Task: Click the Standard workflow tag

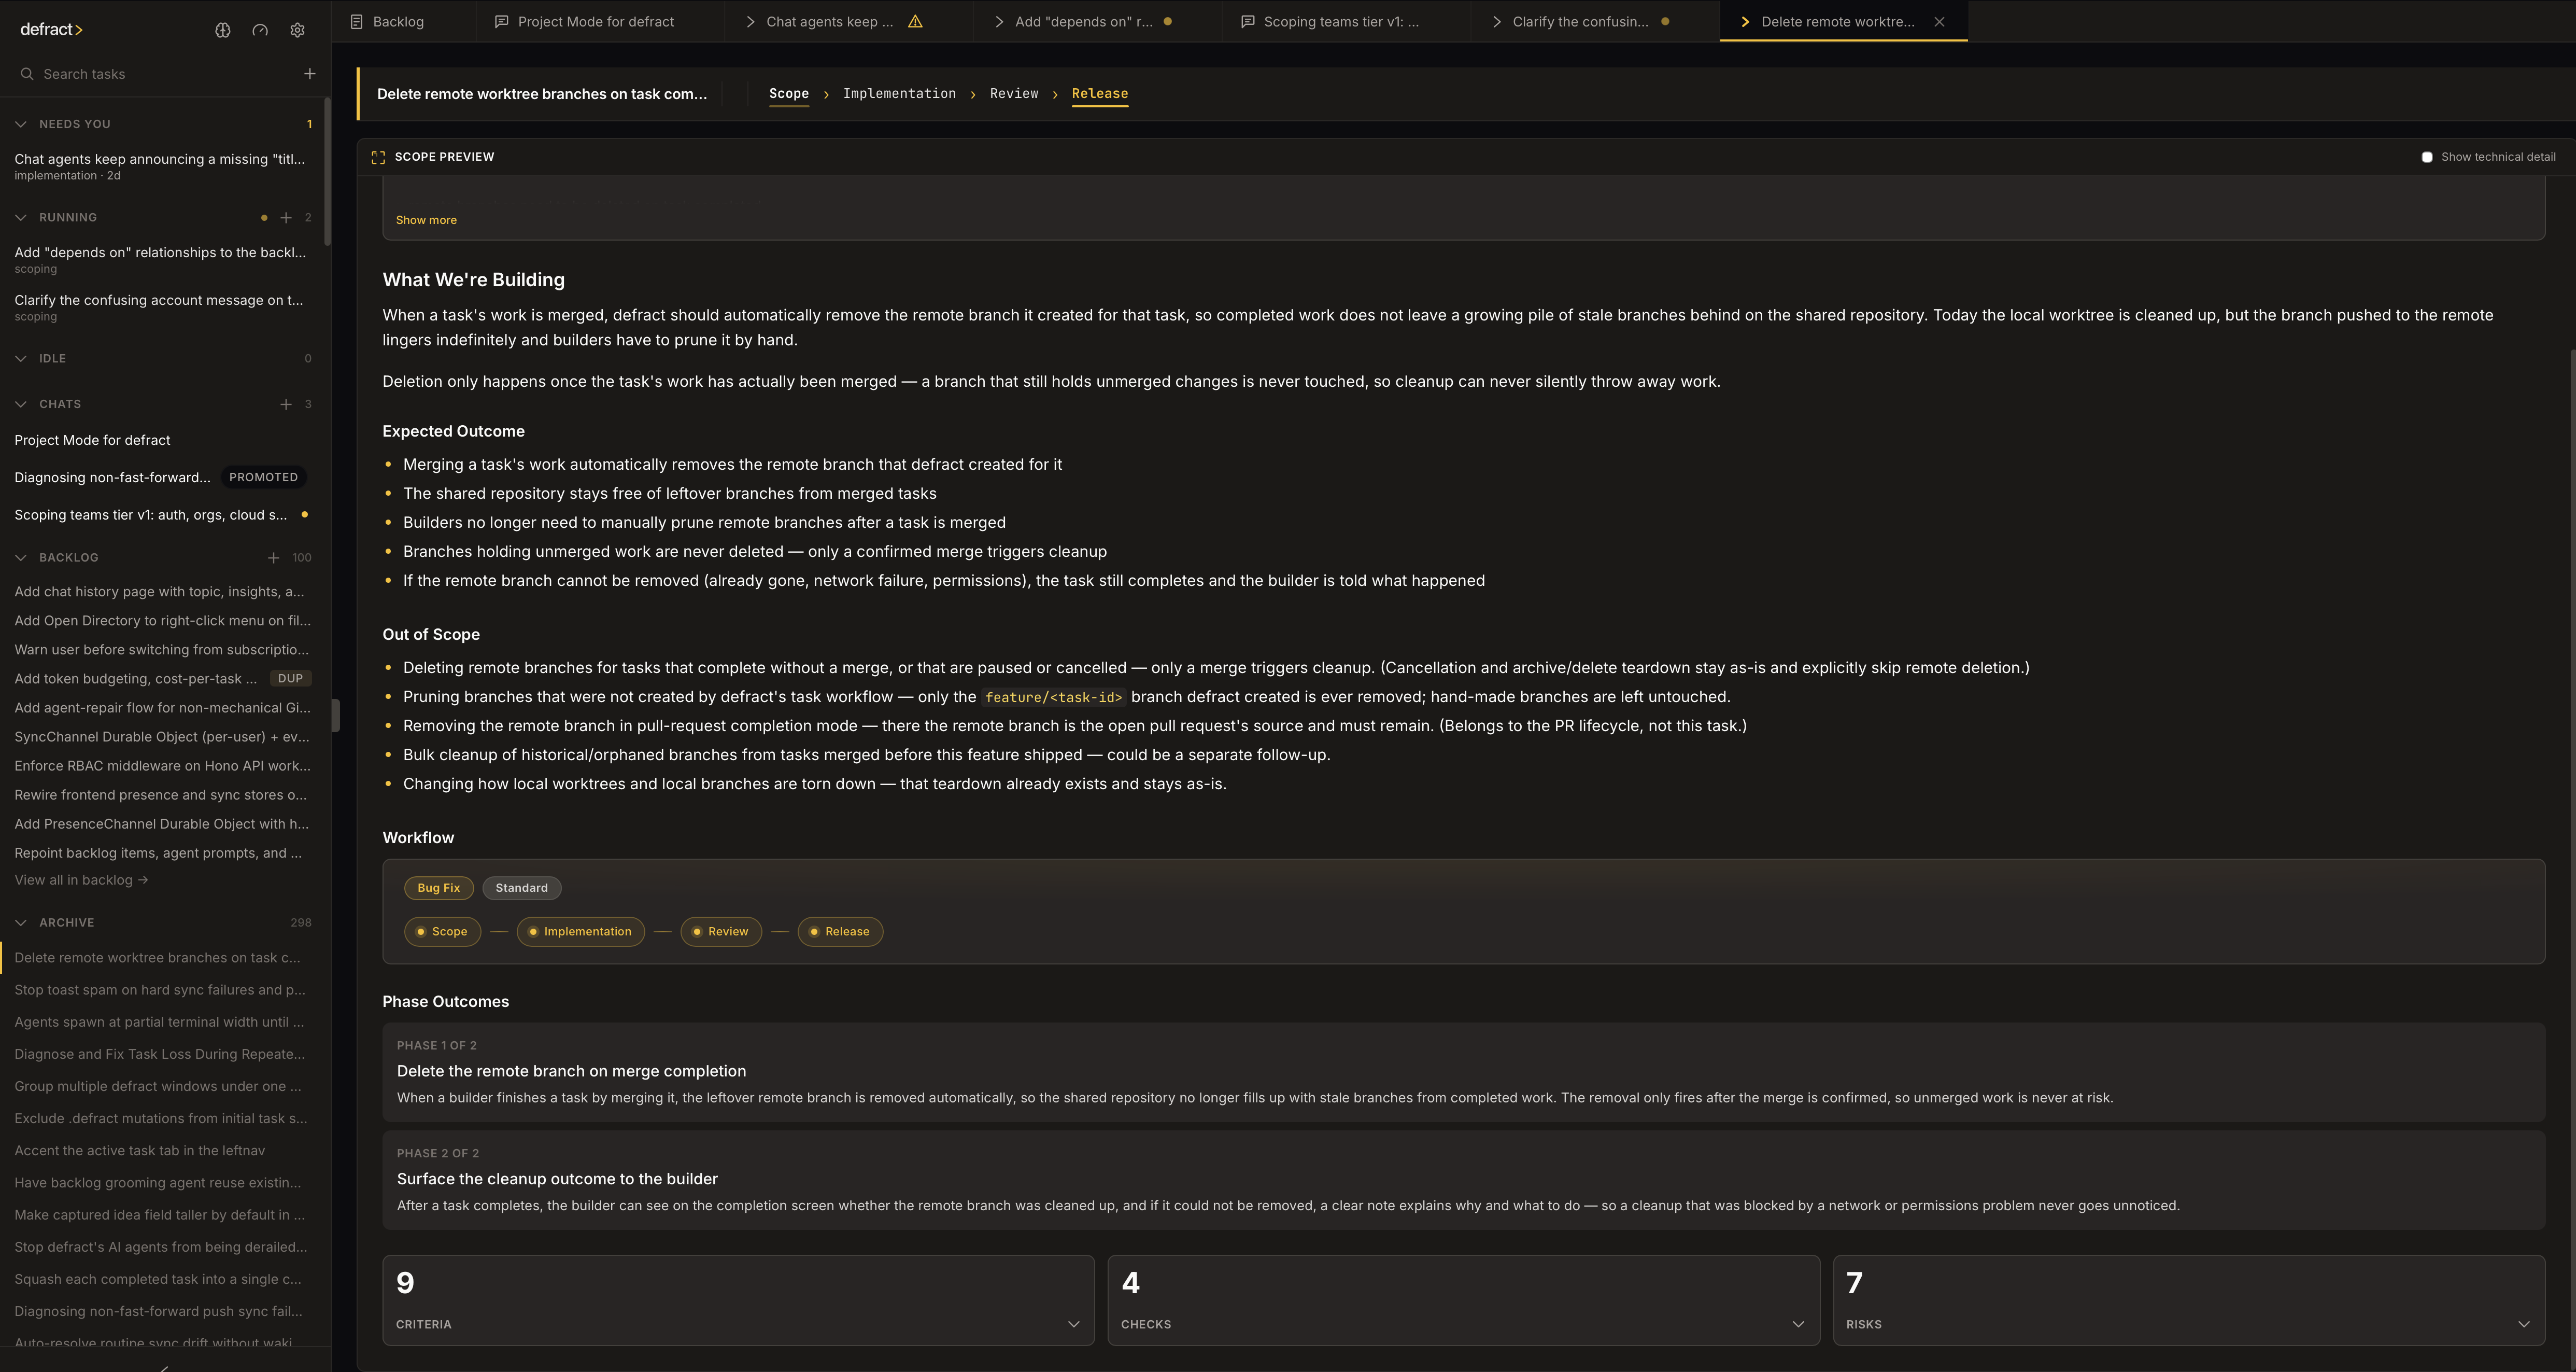Action: point(522,888)
